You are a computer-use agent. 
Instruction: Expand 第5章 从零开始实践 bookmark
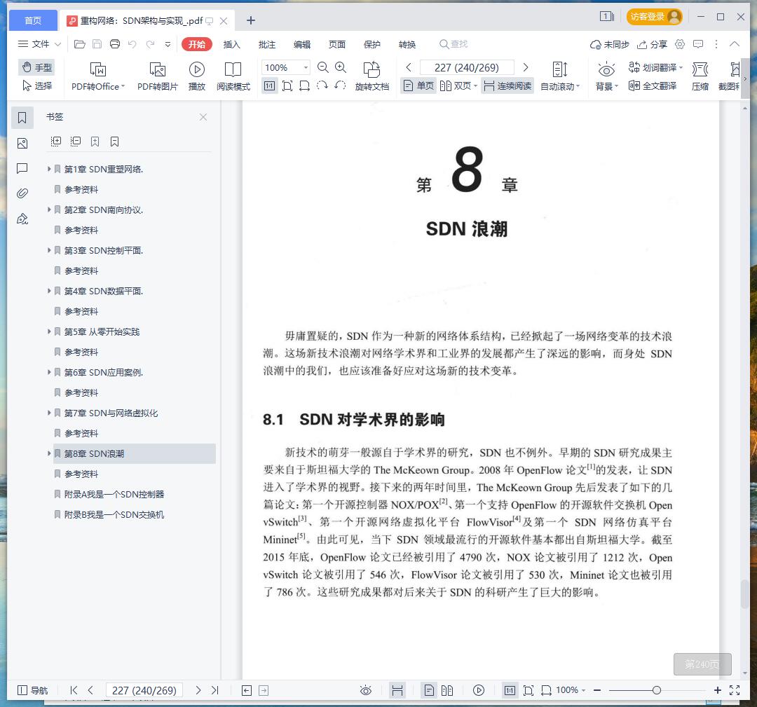pos(49,331)
